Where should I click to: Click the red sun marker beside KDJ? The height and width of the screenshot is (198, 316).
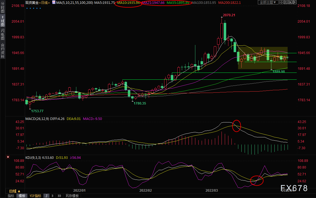[x=8, y=157]
